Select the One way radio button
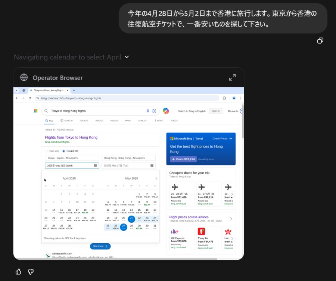The width and height of the screenshot is (336, 281). coord(47,151)
